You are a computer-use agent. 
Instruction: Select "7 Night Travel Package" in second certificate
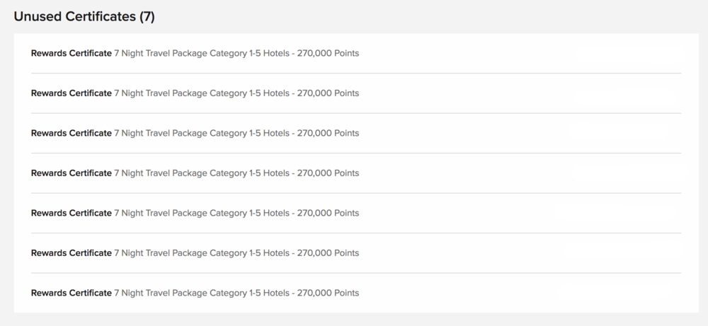161,93
